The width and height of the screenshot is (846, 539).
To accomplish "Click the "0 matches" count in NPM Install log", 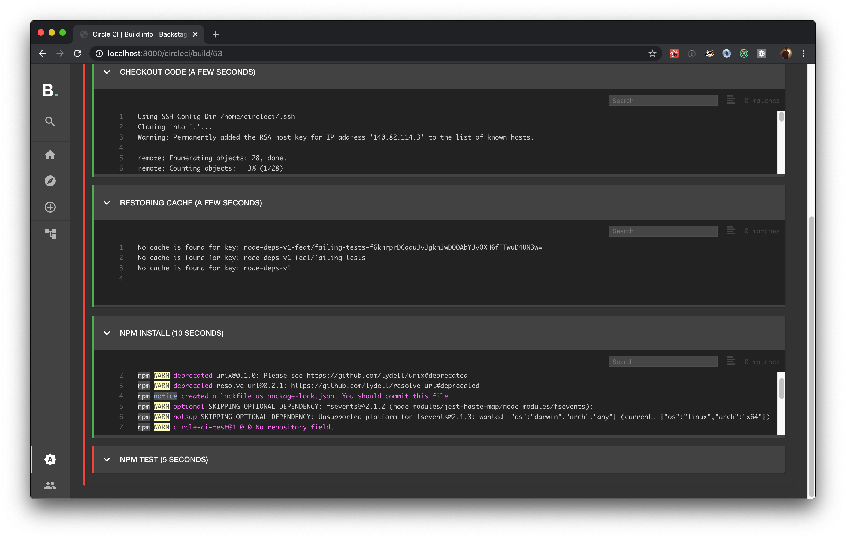I will click(x=762, y=362).
